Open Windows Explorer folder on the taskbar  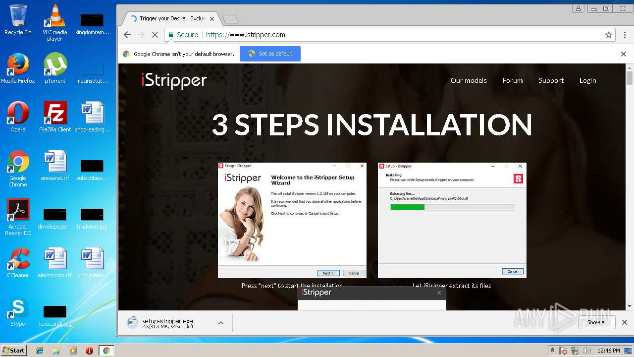[56, 351]
